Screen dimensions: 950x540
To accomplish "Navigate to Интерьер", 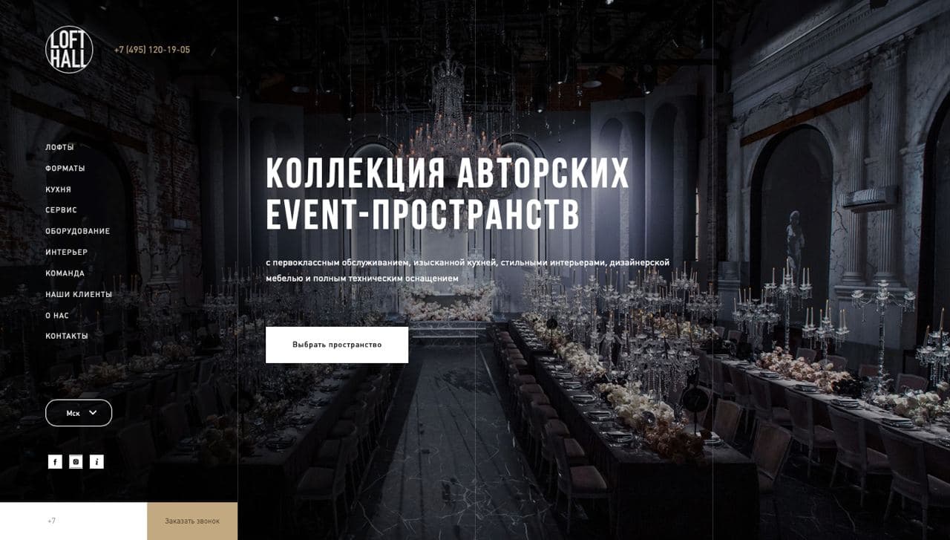I will coord(66,252).
